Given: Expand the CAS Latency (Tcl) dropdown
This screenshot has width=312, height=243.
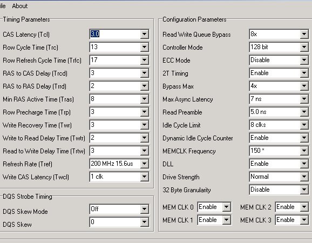Looking at the screenshot, I should 145,34.
